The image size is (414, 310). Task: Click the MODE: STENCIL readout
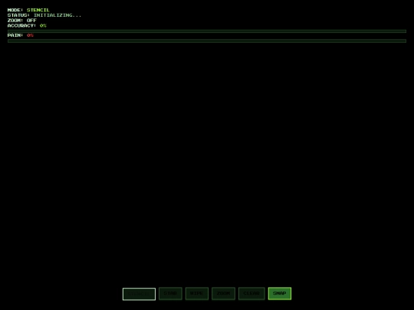tap(28, 10)
